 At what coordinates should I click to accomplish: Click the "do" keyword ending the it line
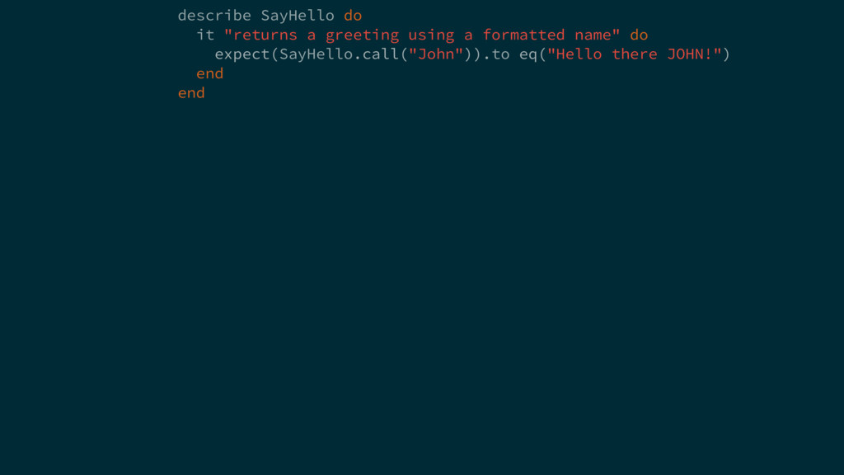(639, 35)
